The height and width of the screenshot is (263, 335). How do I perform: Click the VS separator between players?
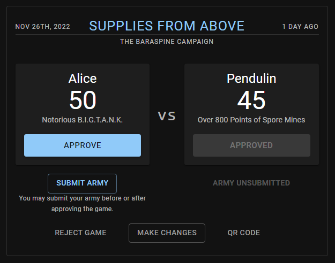[167, 116]
